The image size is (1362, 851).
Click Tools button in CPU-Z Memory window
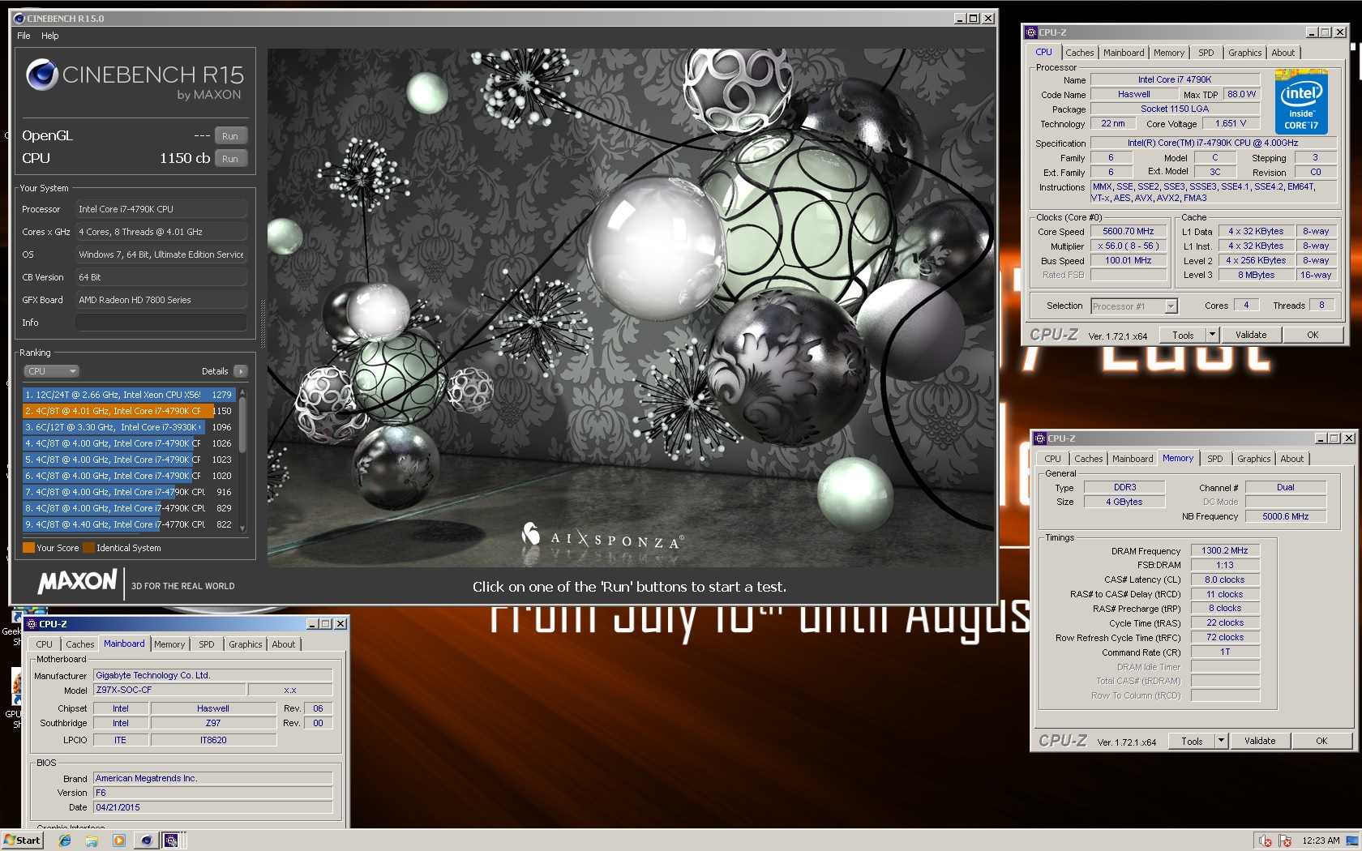[x=1192, y=741]
